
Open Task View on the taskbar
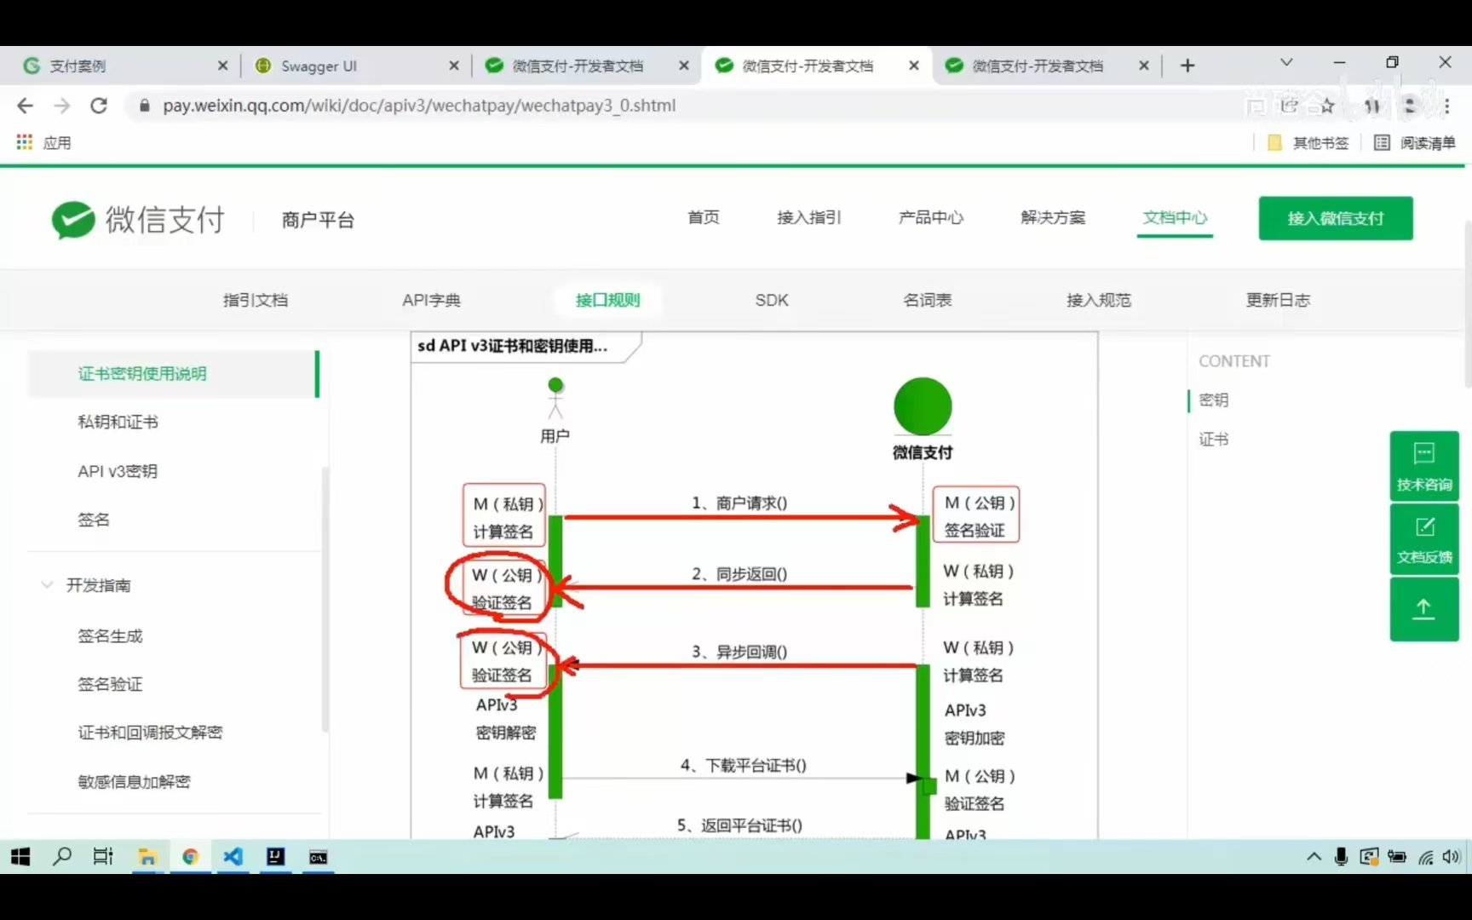(103, 857)
